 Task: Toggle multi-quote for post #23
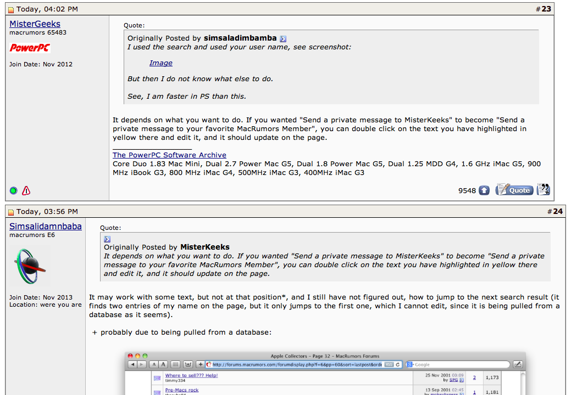pos(544,189)
